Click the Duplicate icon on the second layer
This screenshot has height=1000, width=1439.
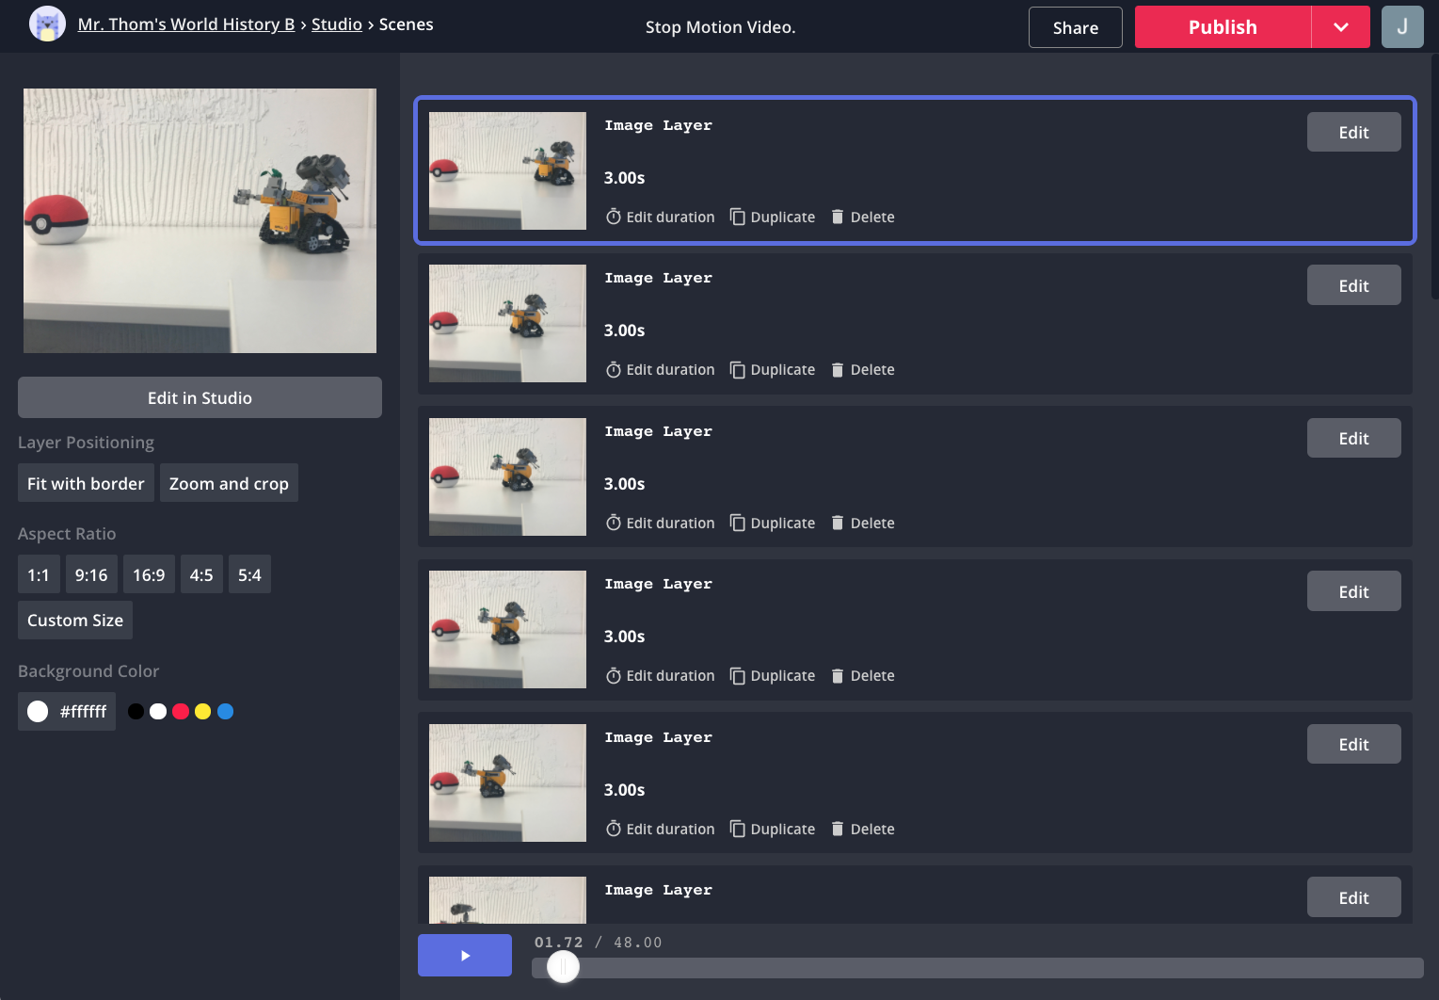click(x=738, y=370)
